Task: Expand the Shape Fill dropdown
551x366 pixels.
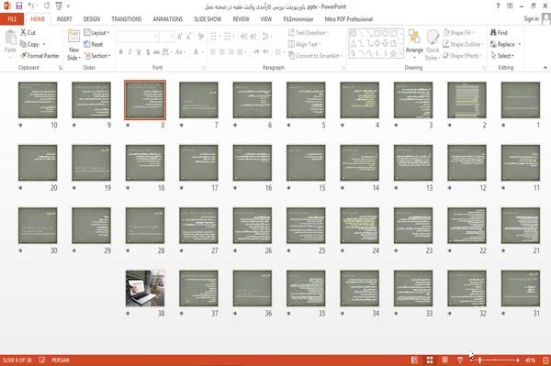Action: coord(458,33)
